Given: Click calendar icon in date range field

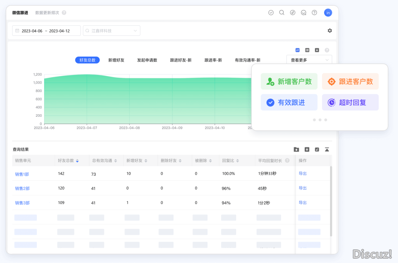Looking at the screenshot, I should pyautogui.click(x=17, y=31).
